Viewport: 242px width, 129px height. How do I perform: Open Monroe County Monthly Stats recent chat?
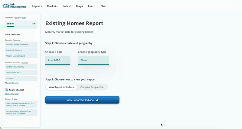[x=21, y=112]
